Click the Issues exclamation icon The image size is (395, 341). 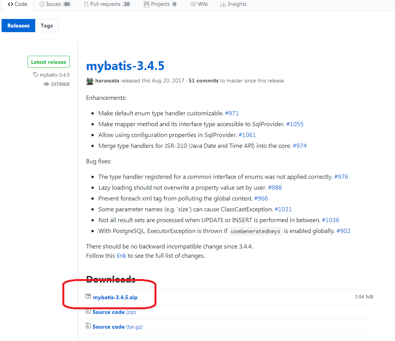click(x=42, y=4)
